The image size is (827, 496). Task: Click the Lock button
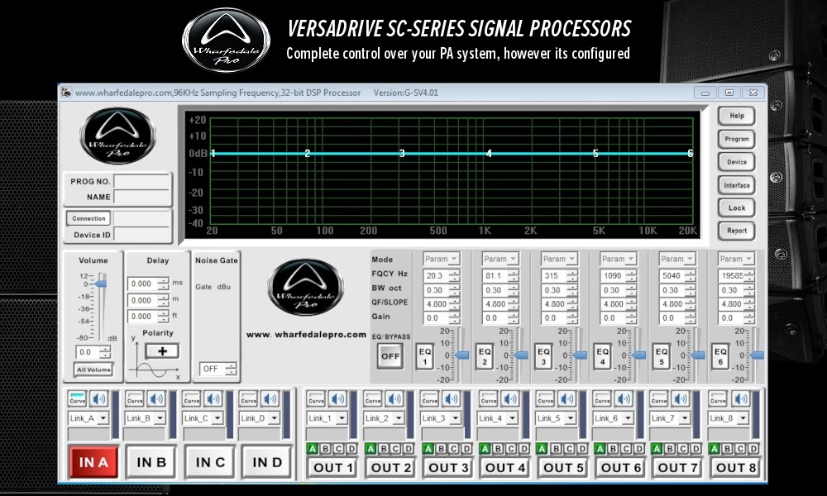coord(736,207)
